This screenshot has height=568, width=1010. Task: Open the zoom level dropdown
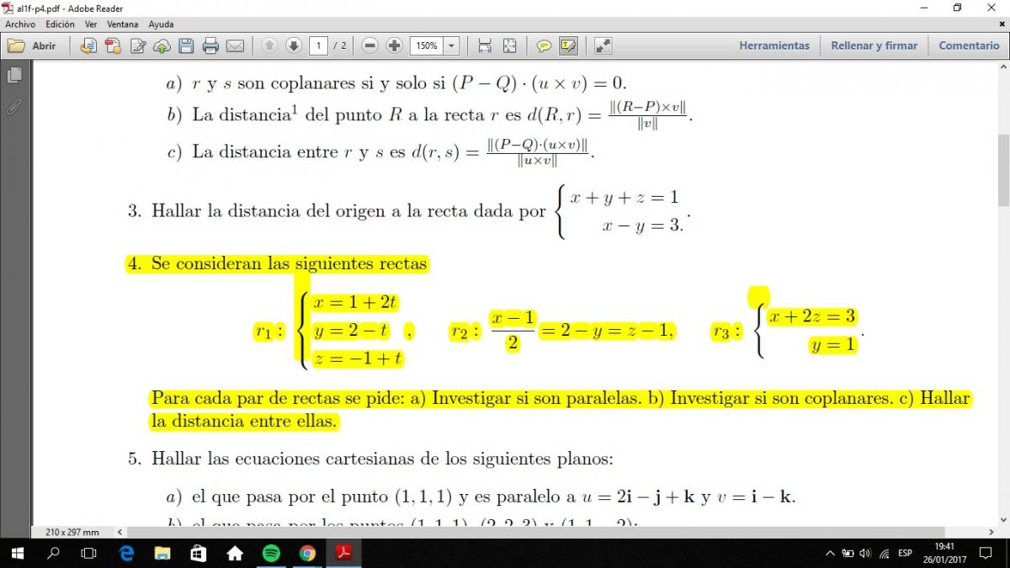click(x=451, y=46)
